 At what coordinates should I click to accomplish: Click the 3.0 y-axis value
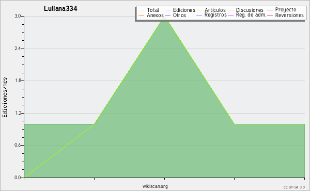coord(18,16)
